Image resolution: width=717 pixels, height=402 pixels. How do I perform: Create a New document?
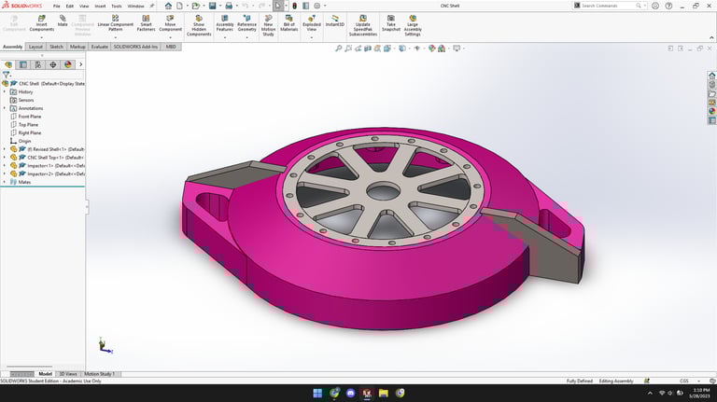pos(179,6)
